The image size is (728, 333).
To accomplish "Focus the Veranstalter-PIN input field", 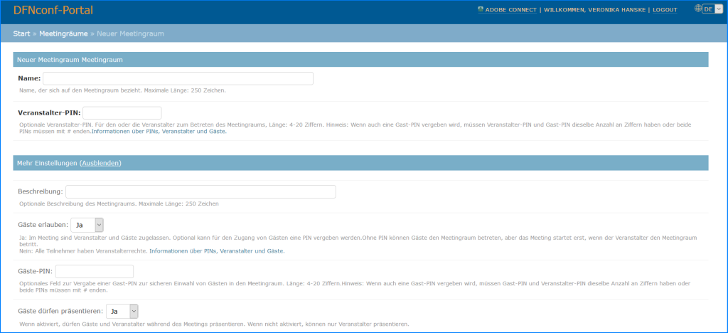I will 122,112.
